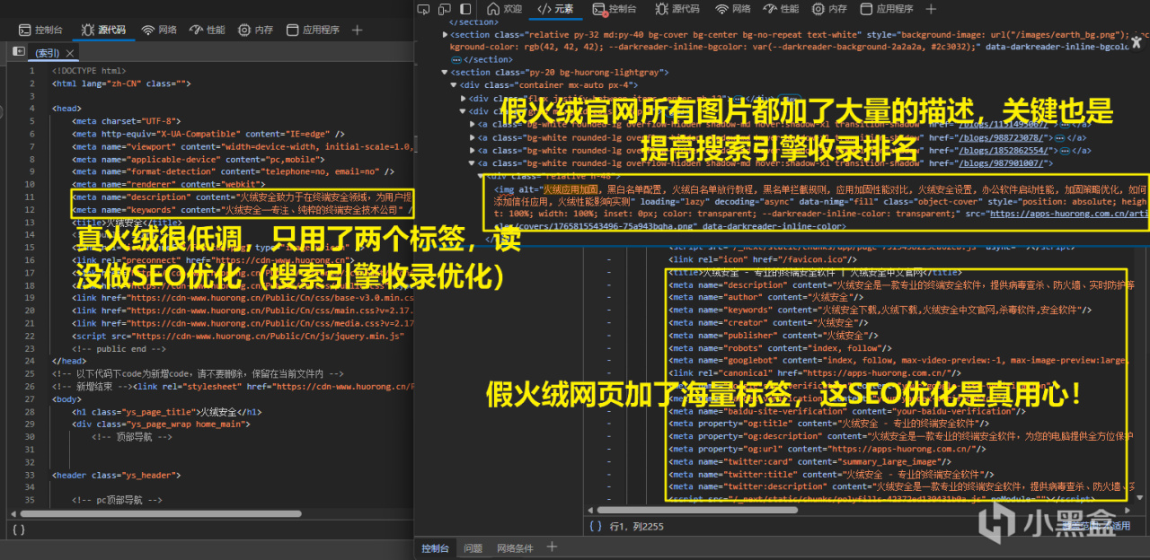Toggle the file navigator pane in left sources
Screen dimensions: 1150x560
click(18, 52)
